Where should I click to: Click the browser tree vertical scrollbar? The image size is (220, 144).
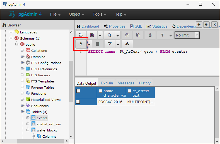71,81
